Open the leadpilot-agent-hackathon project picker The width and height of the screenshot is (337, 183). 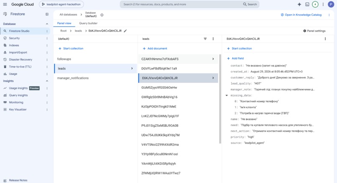[61, 4]
